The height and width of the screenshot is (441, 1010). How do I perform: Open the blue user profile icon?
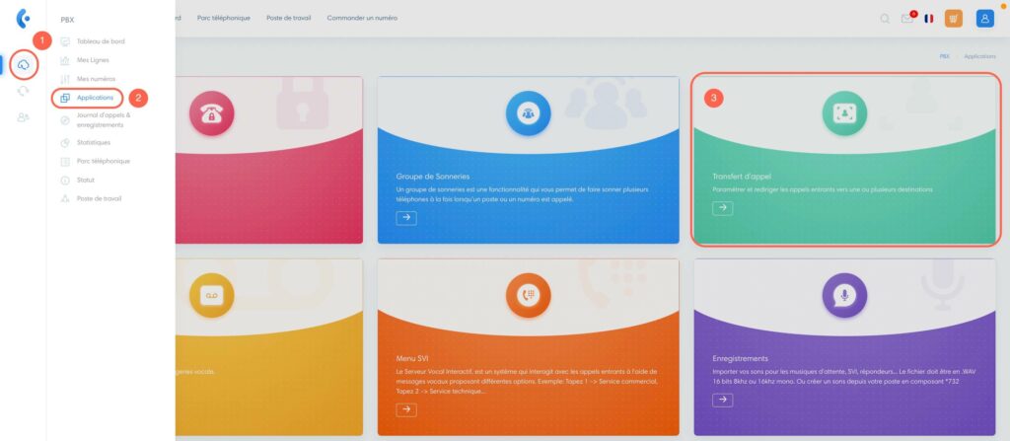984,18
